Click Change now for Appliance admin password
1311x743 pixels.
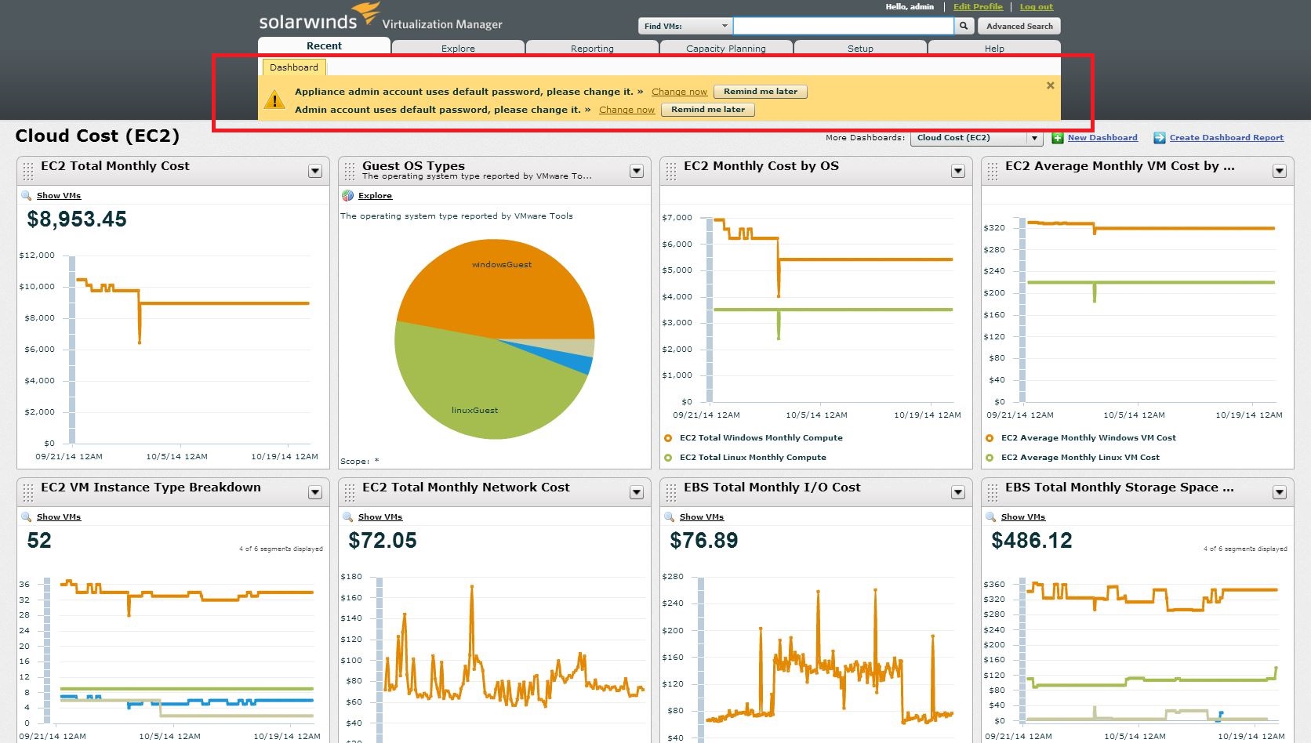[x=679, y=92]
